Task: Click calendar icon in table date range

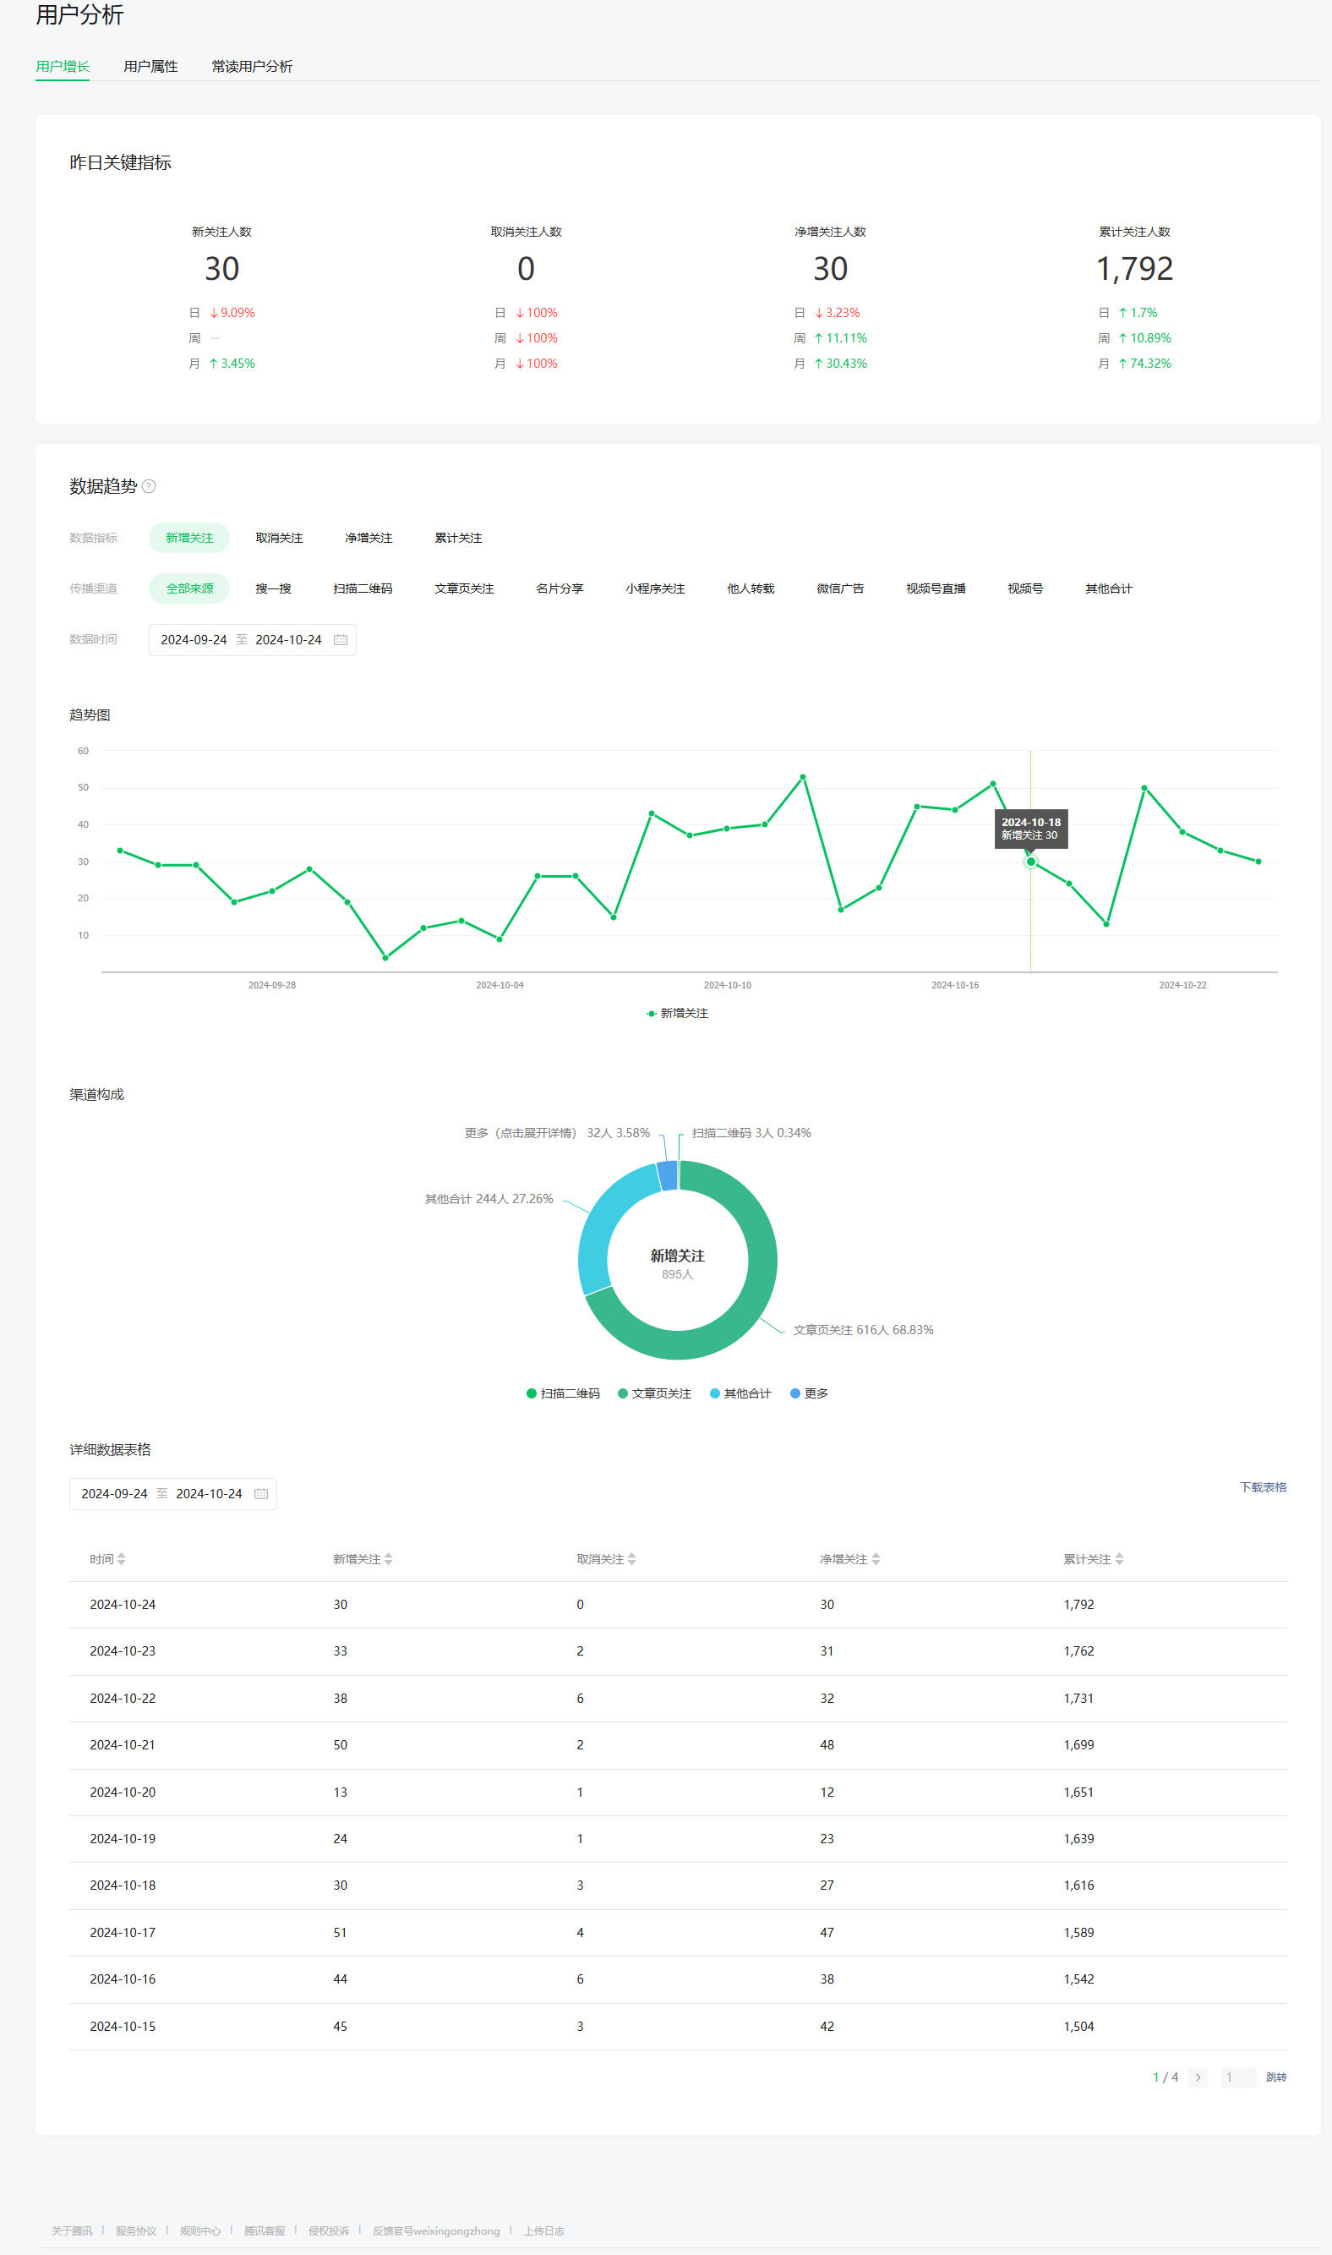Action: (261, 1494)
